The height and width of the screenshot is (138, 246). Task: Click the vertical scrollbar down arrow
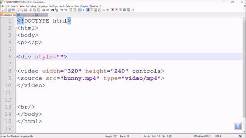tap(244, 131)
